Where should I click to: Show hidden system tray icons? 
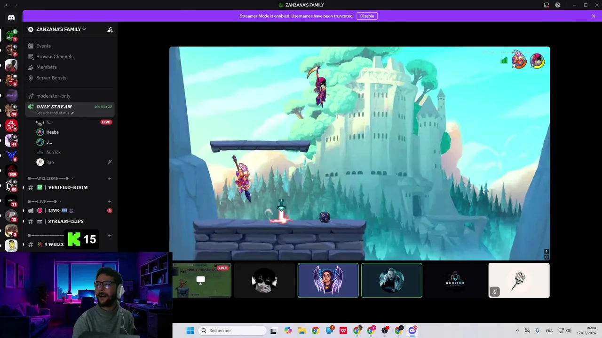517,330
